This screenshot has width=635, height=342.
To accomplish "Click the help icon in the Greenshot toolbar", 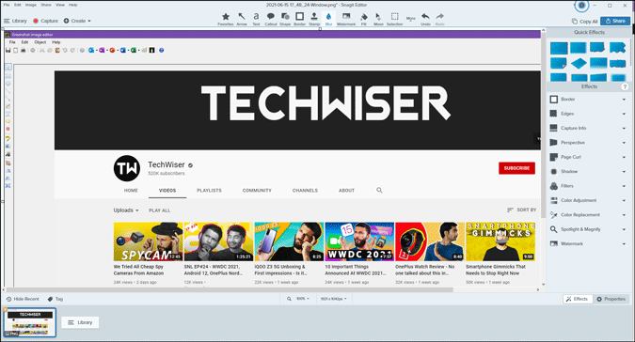I will 161,51.
